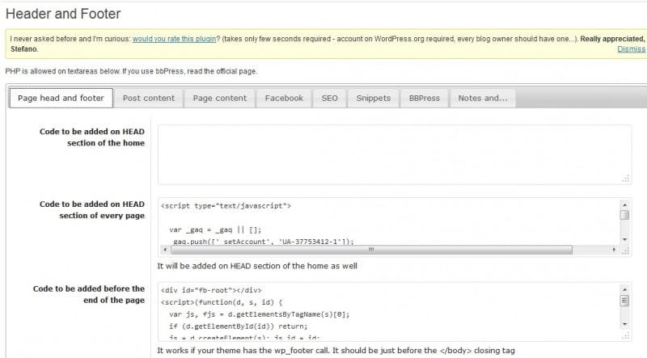
Task: Open the Notes and... tab
Action: (482, 99)
